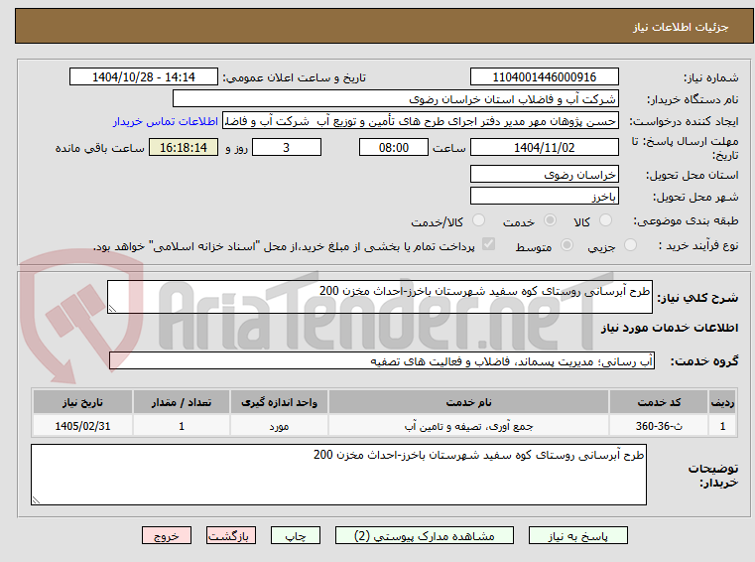Click the unit cell مورد
755x562 pixels.
point(279,426)
